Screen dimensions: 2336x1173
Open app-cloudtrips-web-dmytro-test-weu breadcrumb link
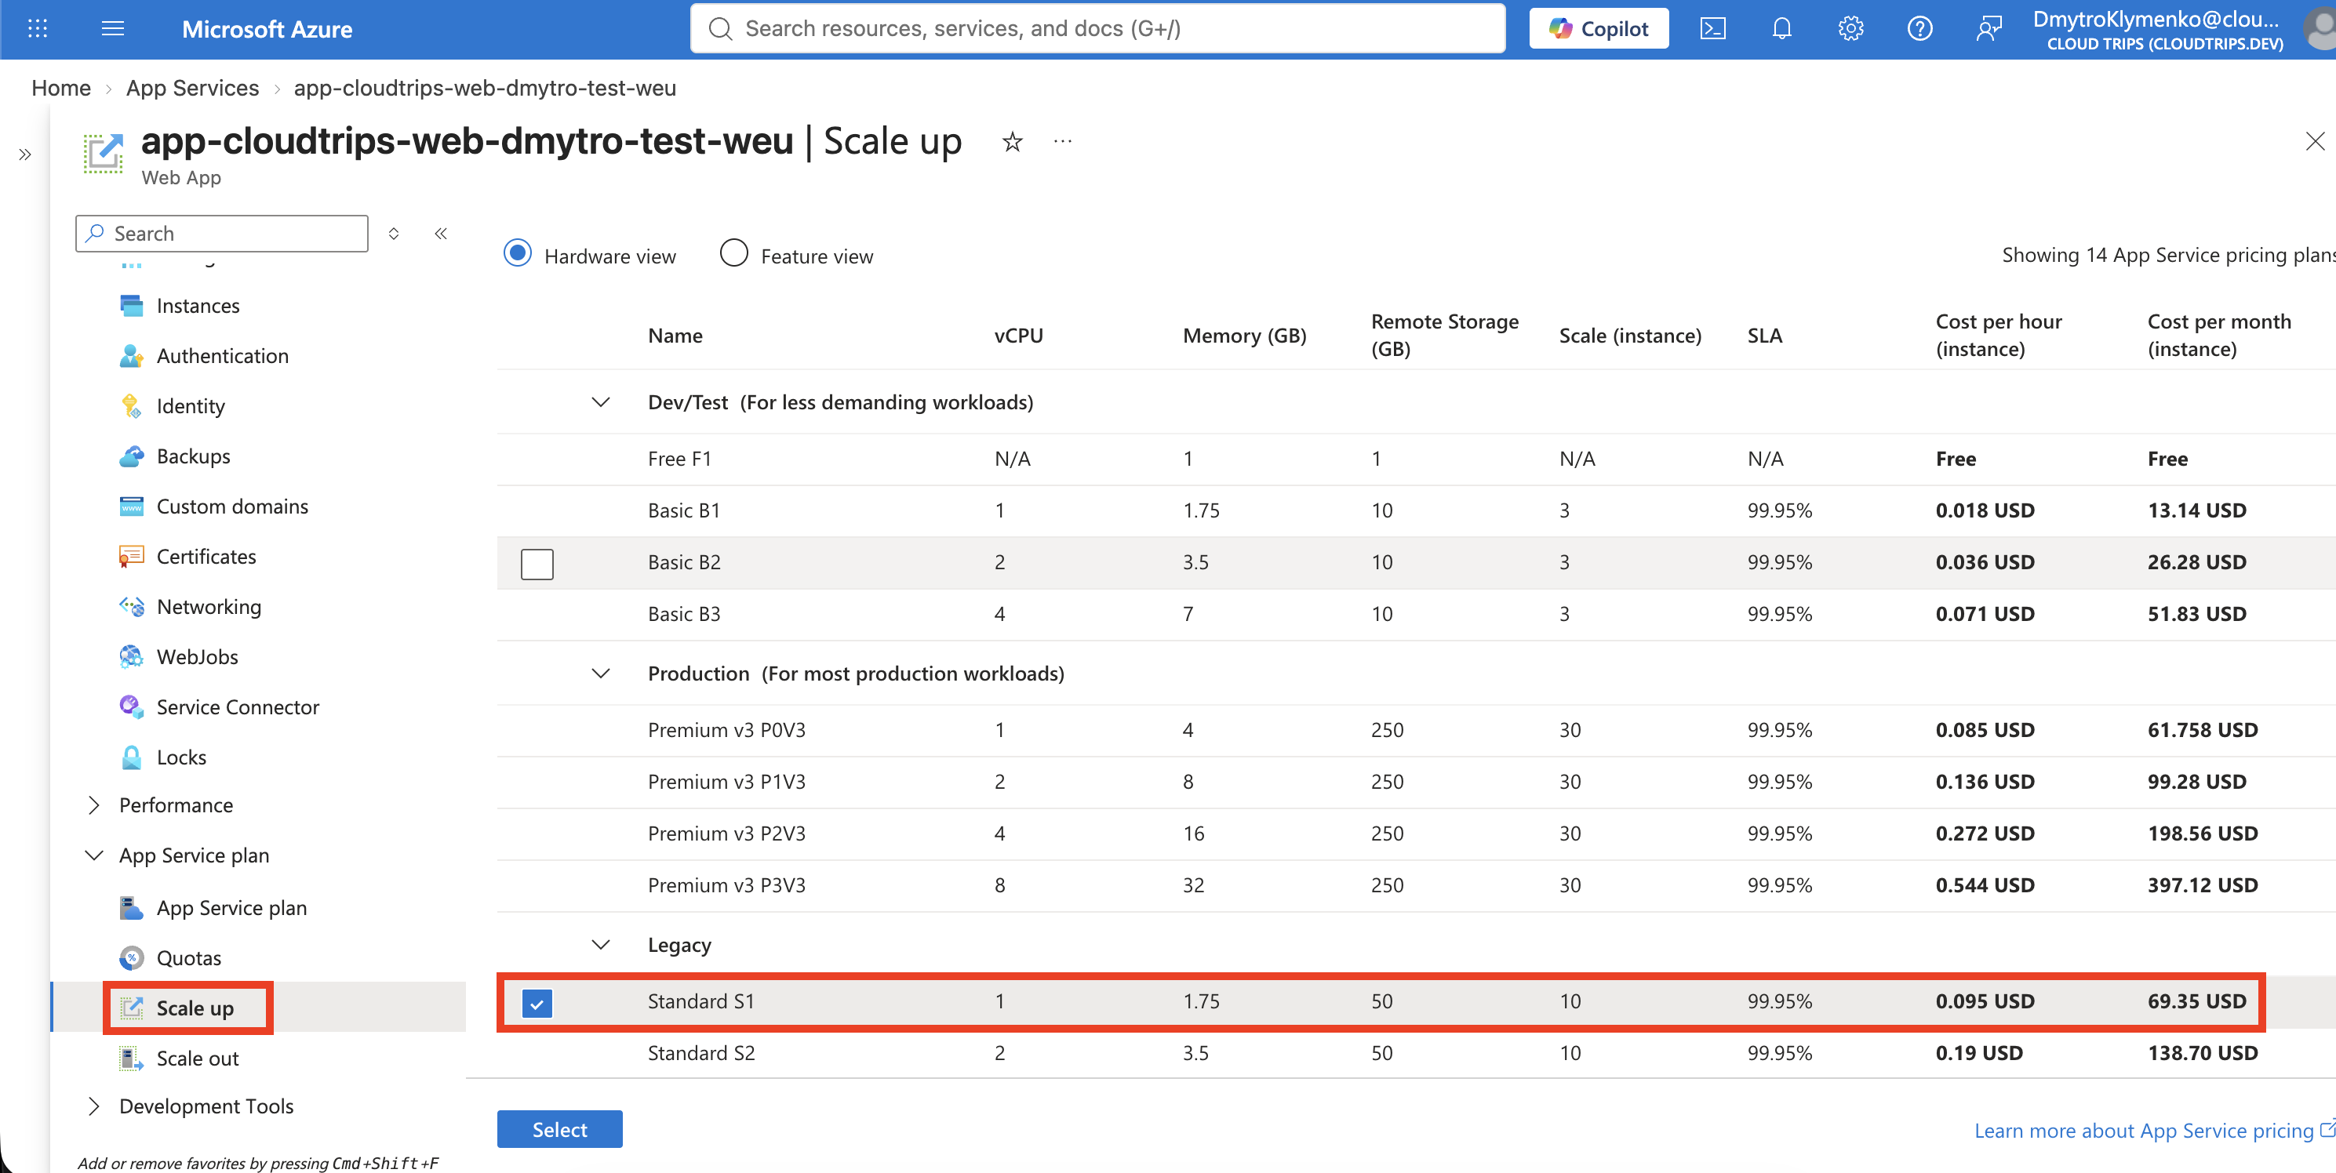[485, 88]
